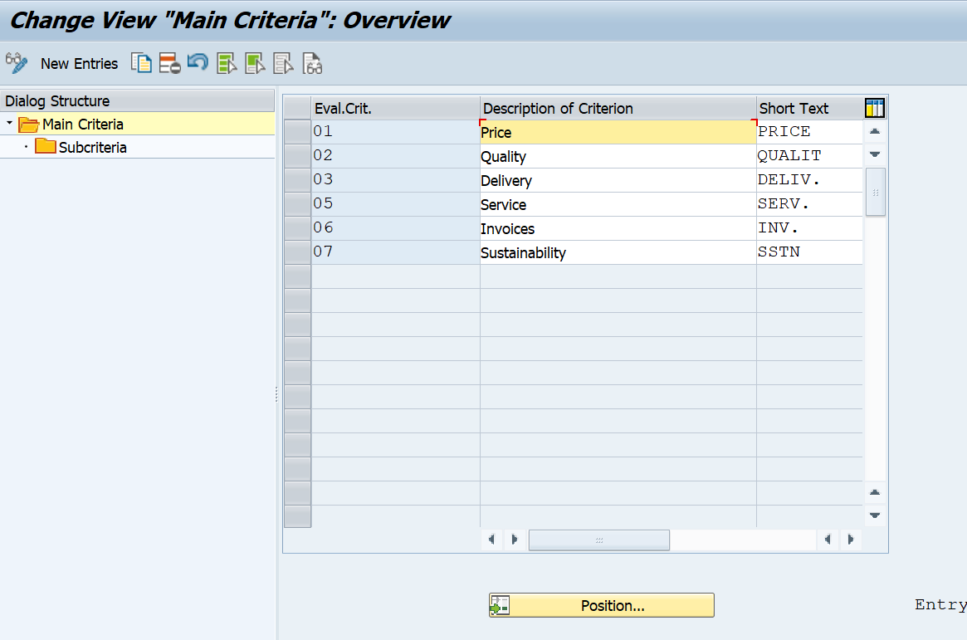Click the Delivery description field
The height and width of the screenshot is (640, 967).
click(618, 180)
